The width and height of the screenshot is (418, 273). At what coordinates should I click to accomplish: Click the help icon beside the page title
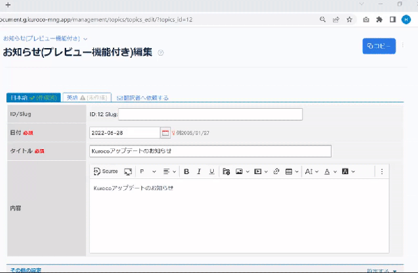tap(160, 53)
